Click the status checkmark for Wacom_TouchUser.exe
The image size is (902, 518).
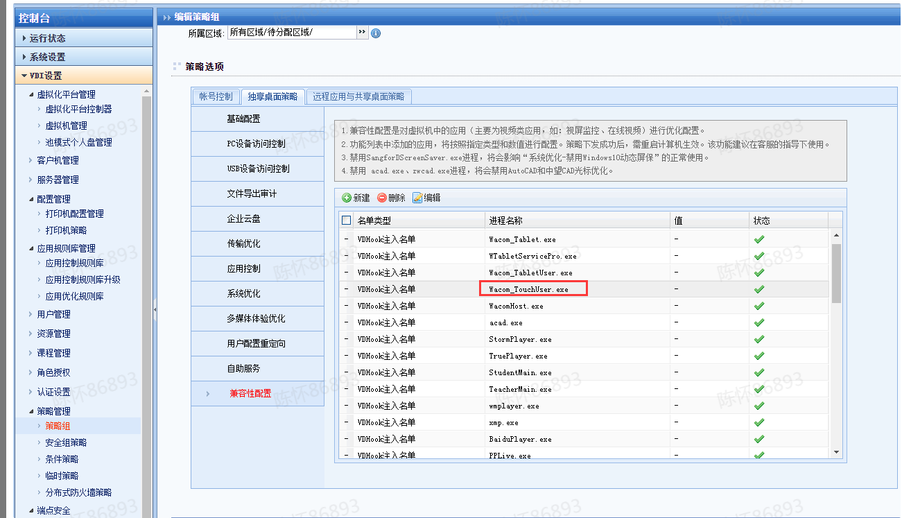759,289
